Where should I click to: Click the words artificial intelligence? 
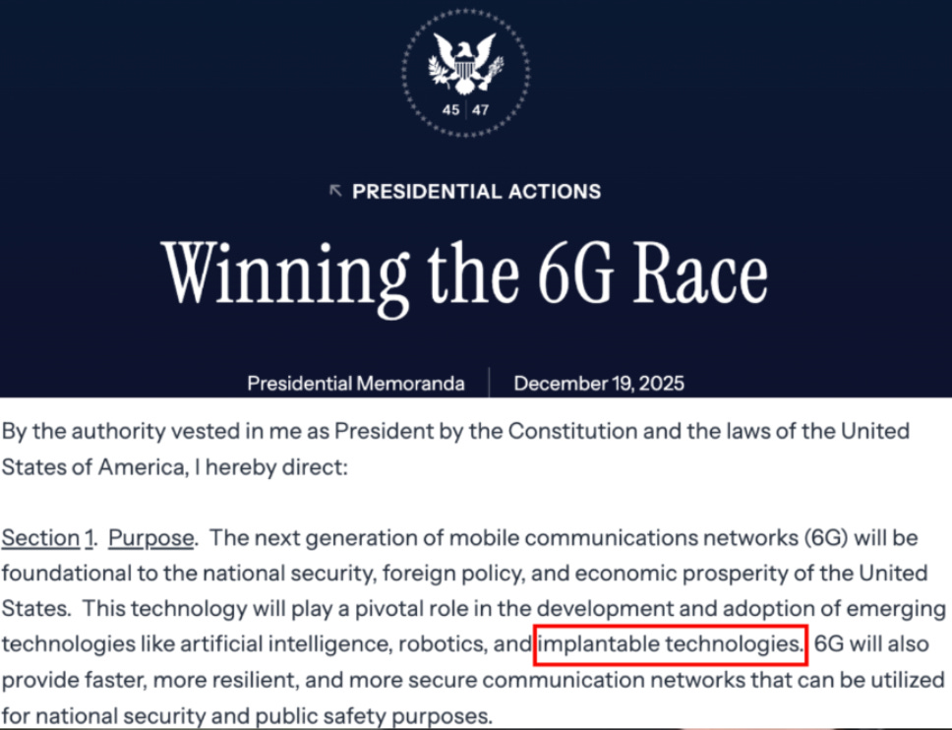285,644
